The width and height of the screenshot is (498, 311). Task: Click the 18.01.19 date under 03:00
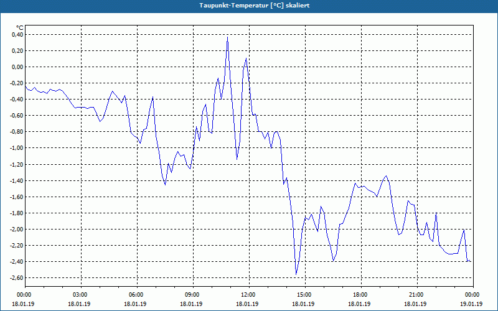(x=80, y=304)
